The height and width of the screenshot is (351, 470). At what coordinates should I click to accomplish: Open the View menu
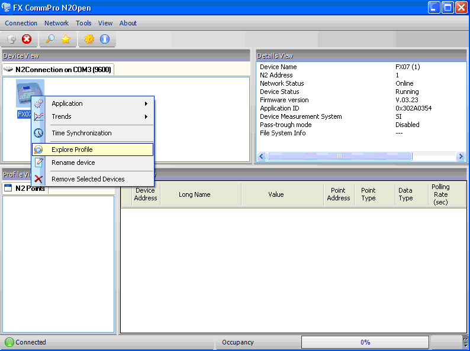[105, 23]
